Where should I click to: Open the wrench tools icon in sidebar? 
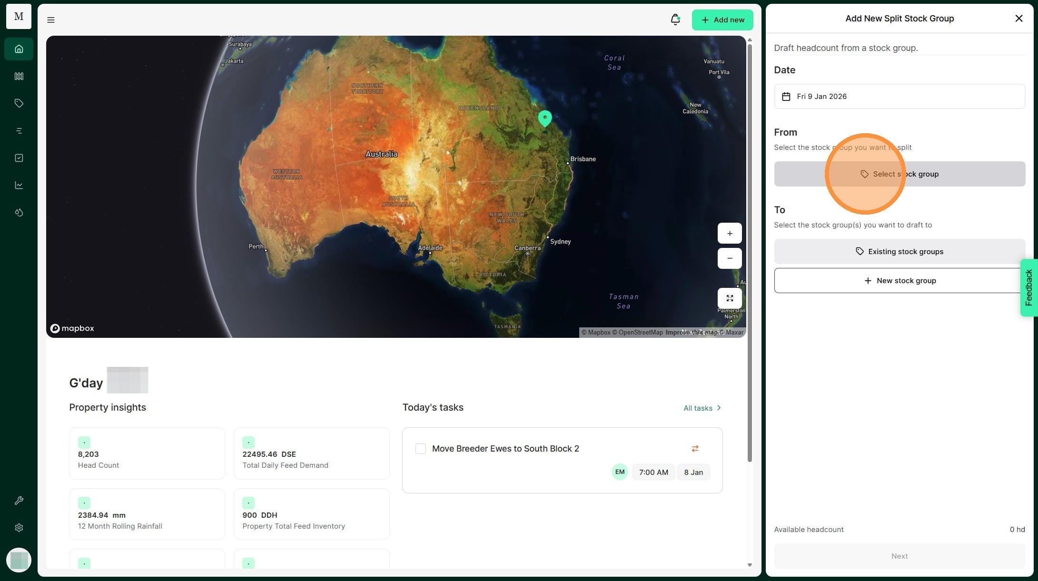pos(19,501)
